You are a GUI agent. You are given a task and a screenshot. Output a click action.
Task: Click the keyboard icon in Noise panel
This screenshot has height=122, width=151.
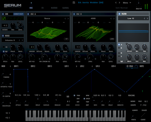coord(6,51)
